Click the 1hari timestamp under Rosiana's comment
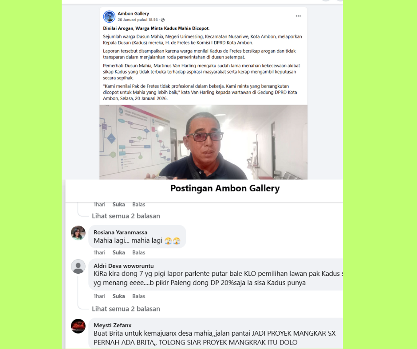 pos(99,252)
